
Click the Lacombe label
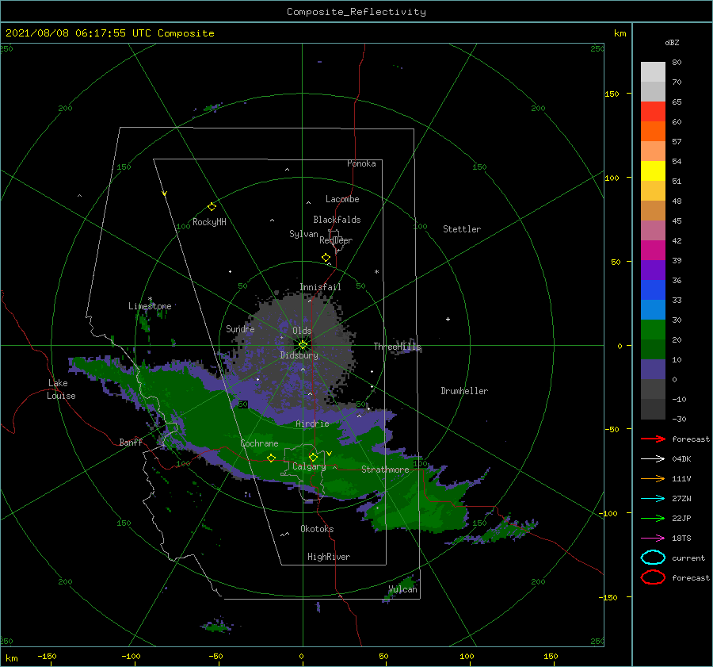coord(342,199)
